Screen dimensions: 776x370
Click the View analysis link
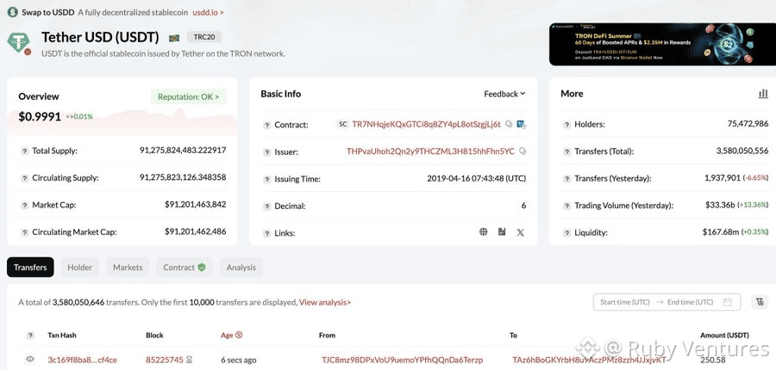click(325, 302)
